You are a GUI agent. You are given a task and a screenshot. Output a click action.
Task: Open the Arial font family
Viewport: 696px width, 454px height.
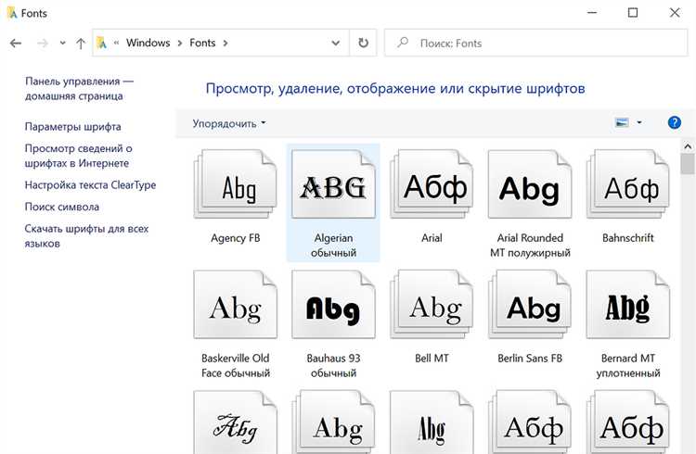432,188
